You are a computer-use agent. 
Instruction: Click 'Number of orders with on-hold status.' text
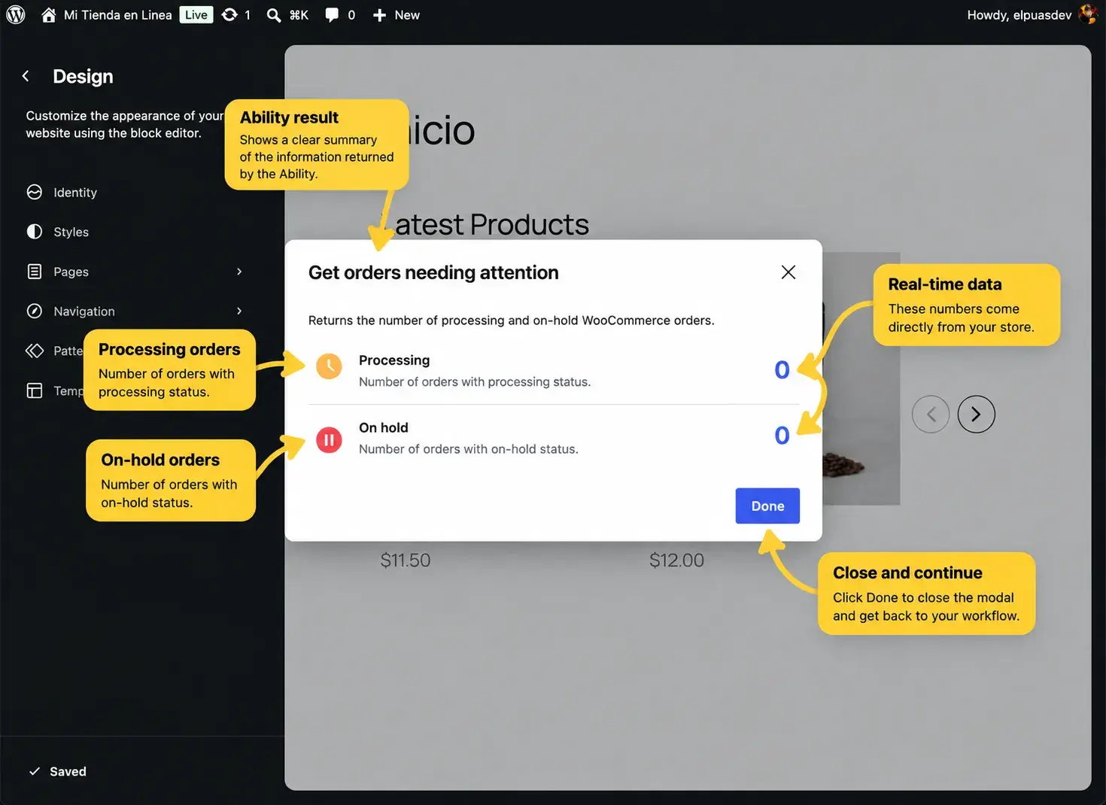tap(469, 449)
